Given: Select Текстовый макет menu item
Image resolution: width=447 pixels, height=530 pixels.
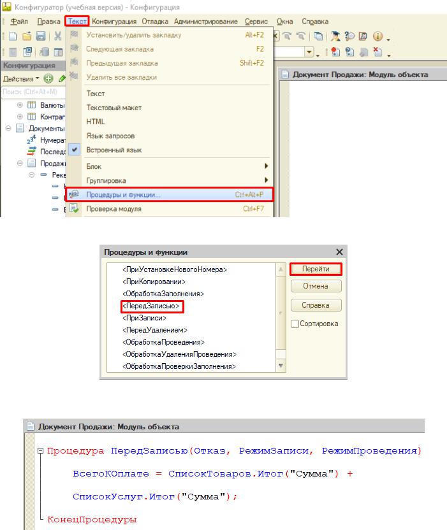Looking at the screenshot, I should 168,108.
